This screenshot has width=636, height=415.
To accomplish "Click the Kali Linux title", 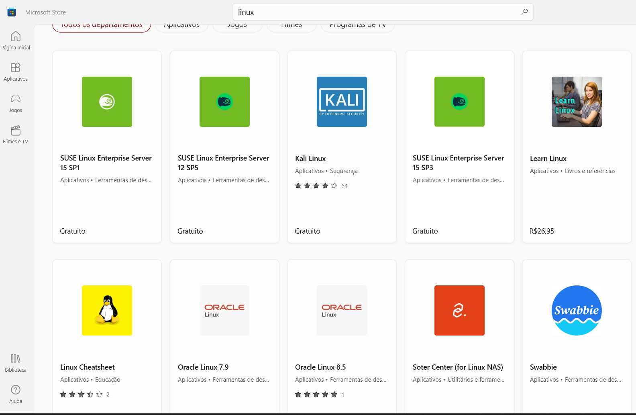I will click(x=310, y=159).
